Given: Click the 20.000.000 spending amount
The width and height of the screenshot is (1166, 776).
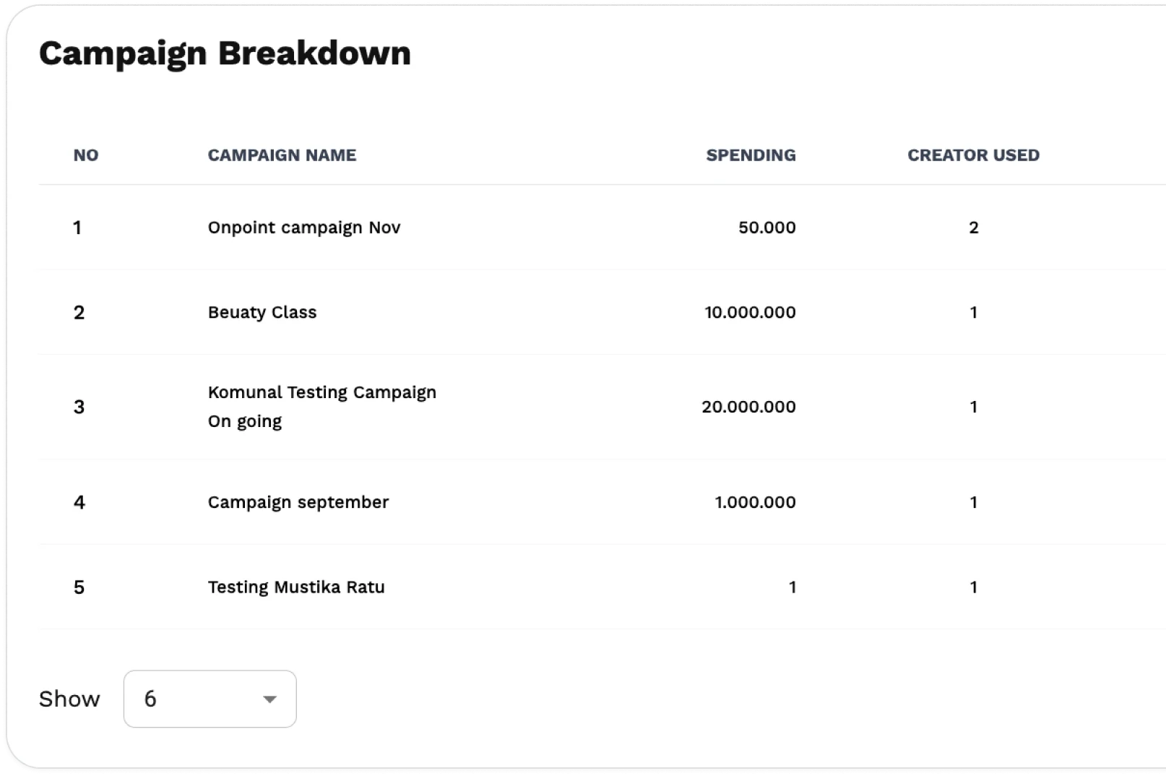Looking at the screenshot, I should tap(748, 407).
